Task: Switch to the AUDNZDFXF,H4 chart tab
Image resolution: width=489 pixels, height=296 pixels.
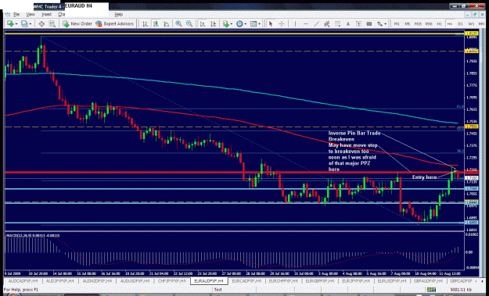Action: [97, 280]
